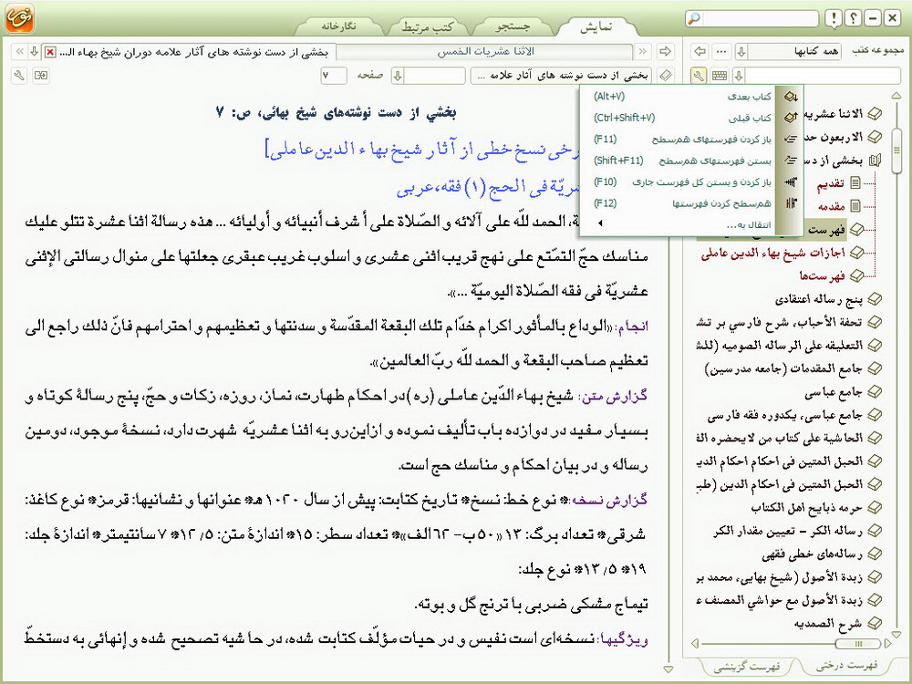This screenshot has width=912, height=684.
Task: Click double chevron at far left tab bar
Action: [x=20, y=52]
